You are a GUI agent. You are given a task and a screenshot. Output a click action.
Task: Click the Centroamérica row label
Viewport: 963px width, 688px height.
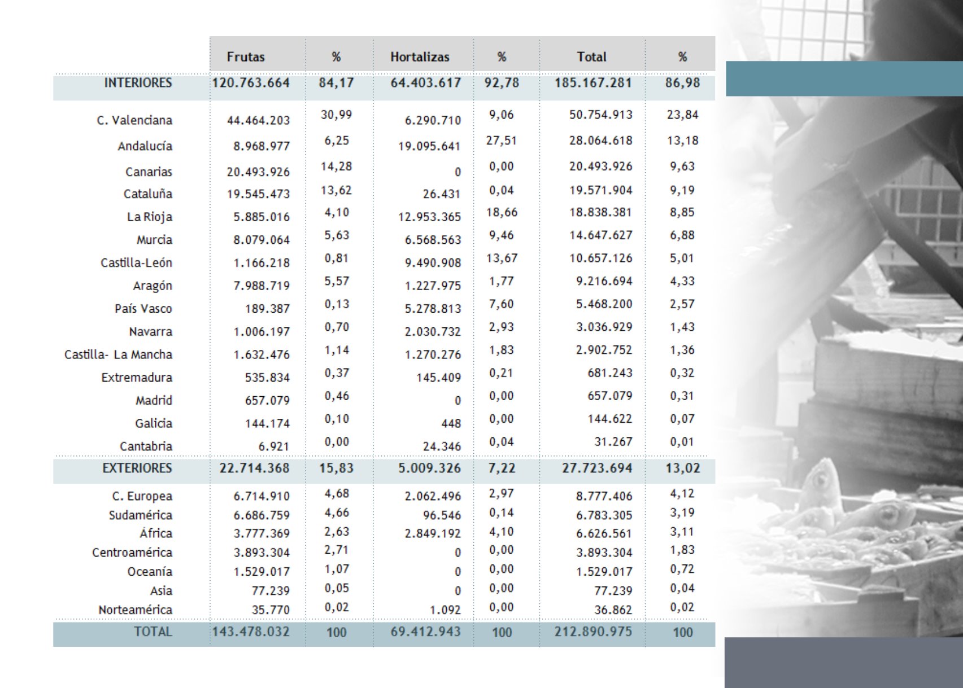click(132, 553)
